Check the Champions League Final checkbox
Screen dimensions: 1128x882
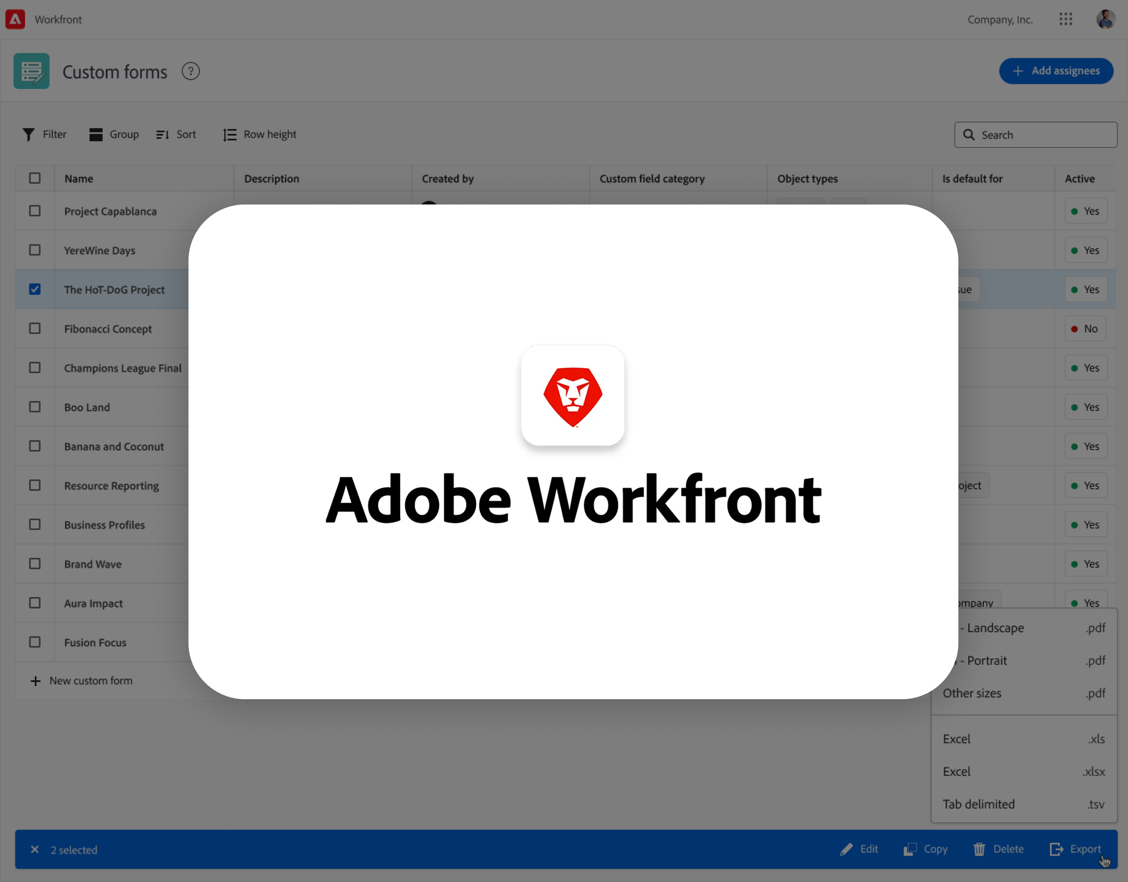pos(34,368)
